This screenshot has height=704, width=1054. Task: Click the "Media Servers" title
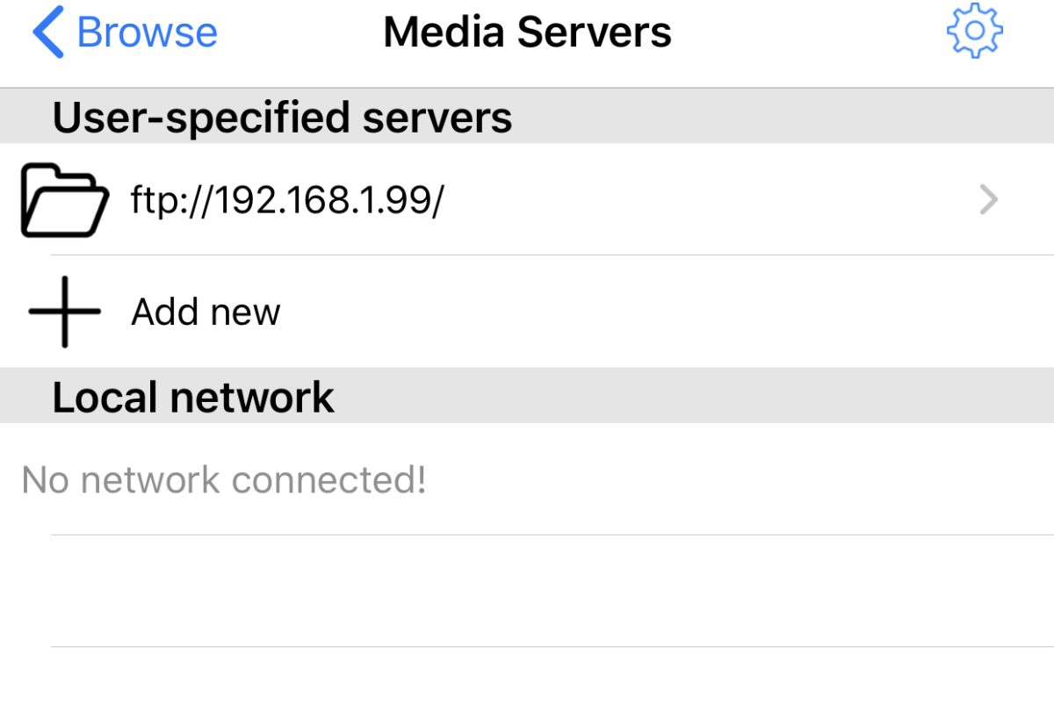point(527,32)
